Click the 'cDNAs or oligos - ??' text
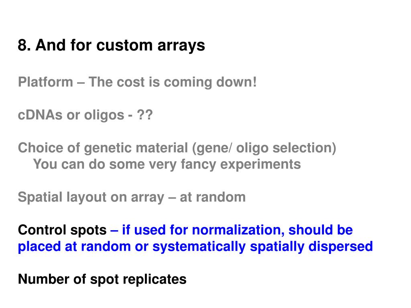The height and width of the screenshot is (308, 411). click(x=85, y=115)
